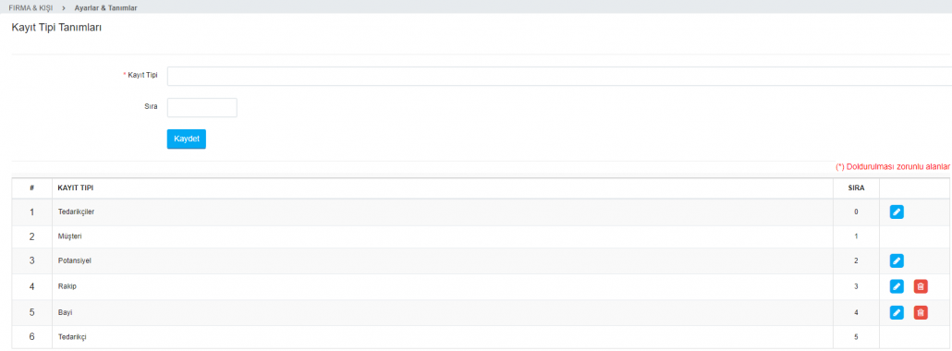Screen dimensions: 952x351
Task: Click the SIRA column header
Action: coord(856,188)
